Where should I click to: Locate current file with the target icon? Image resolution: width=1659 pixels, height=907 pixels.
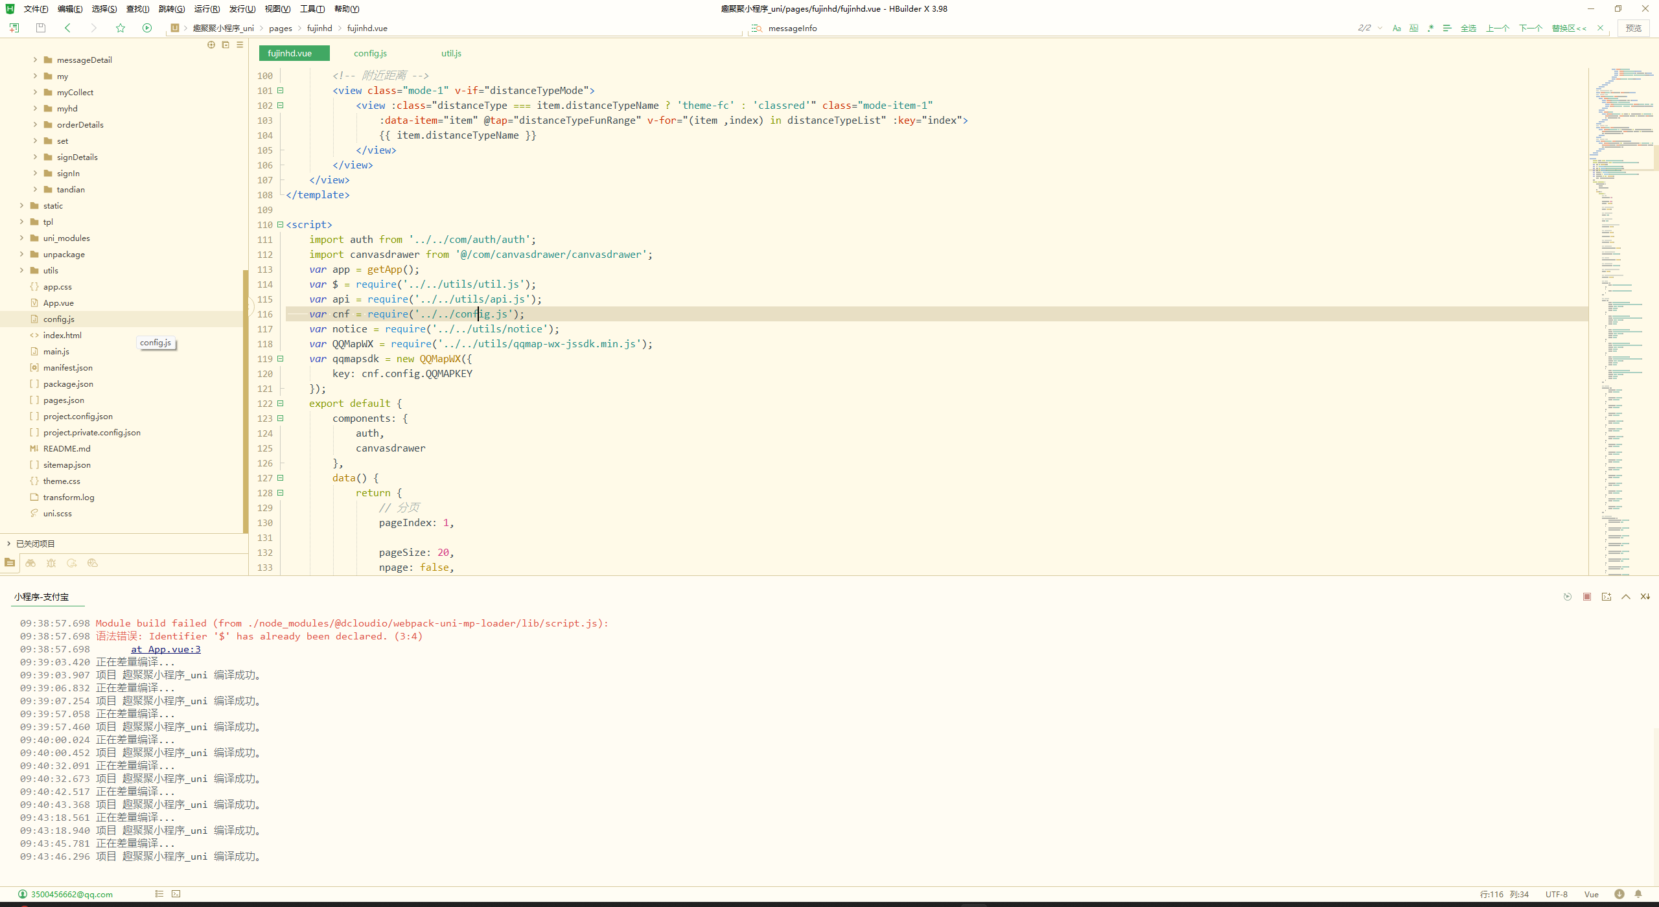click(211, 45)
